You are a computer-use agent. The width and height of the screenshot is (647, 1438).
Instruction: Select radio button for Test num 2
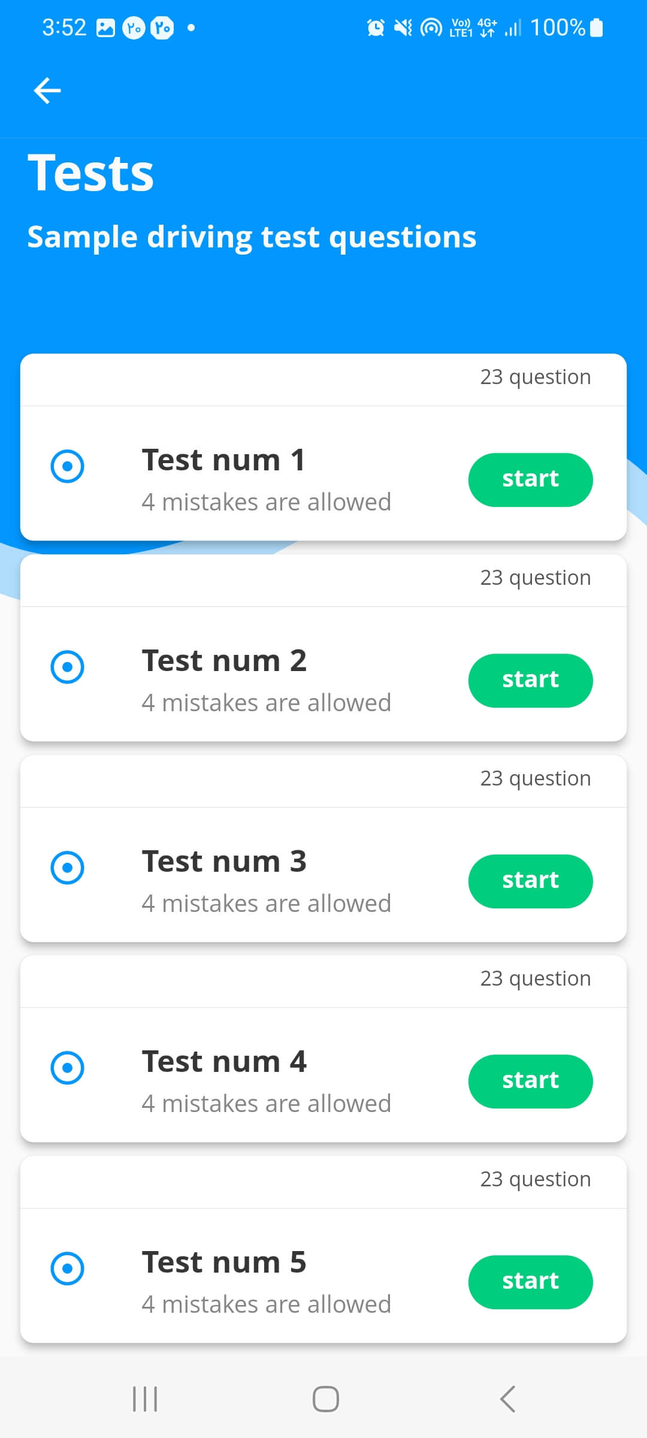click(67, 667)
